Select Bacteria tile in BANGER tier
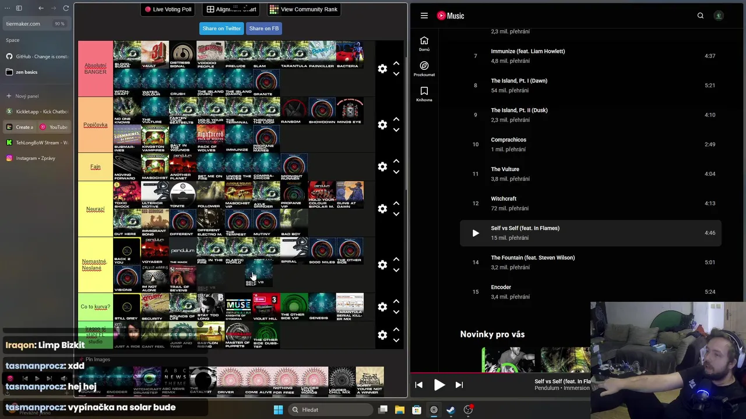This screenshot has height=419, width=746. click(x=350, y=55)
